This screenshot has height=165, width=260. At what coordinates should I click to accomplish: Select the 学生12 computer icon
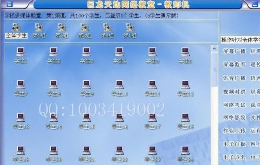[x=185, y=85]
